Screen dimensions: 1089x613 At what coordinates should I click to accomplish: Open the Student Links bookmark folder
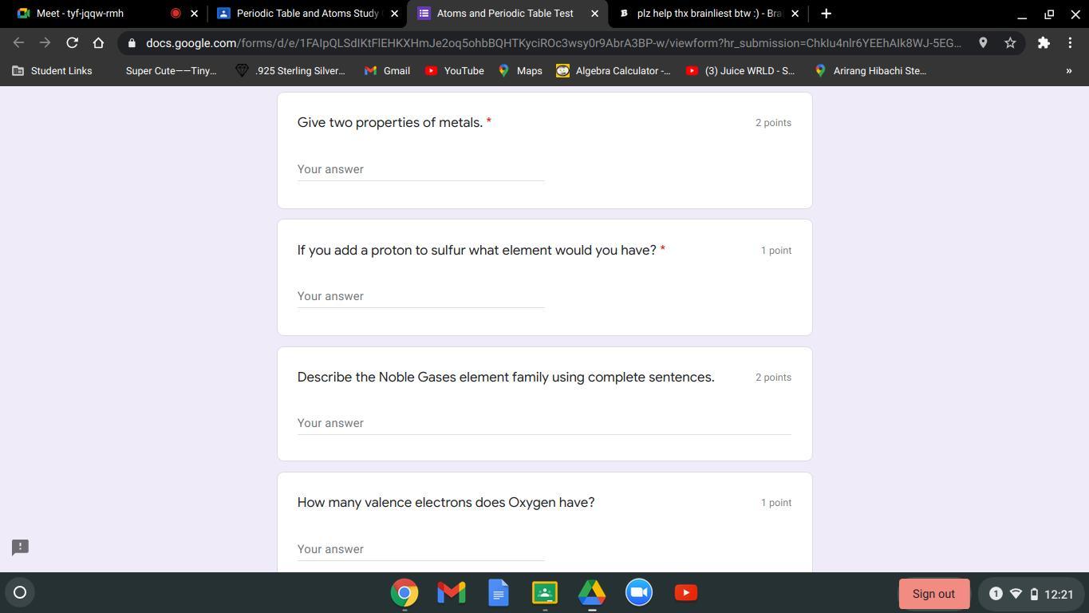coord(52,71)
